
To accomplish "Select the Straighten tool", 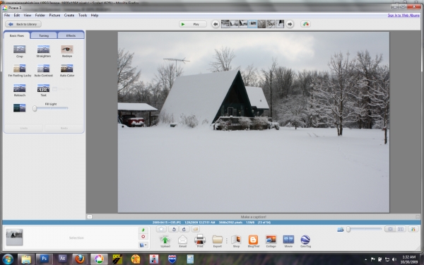I will 43,49.
